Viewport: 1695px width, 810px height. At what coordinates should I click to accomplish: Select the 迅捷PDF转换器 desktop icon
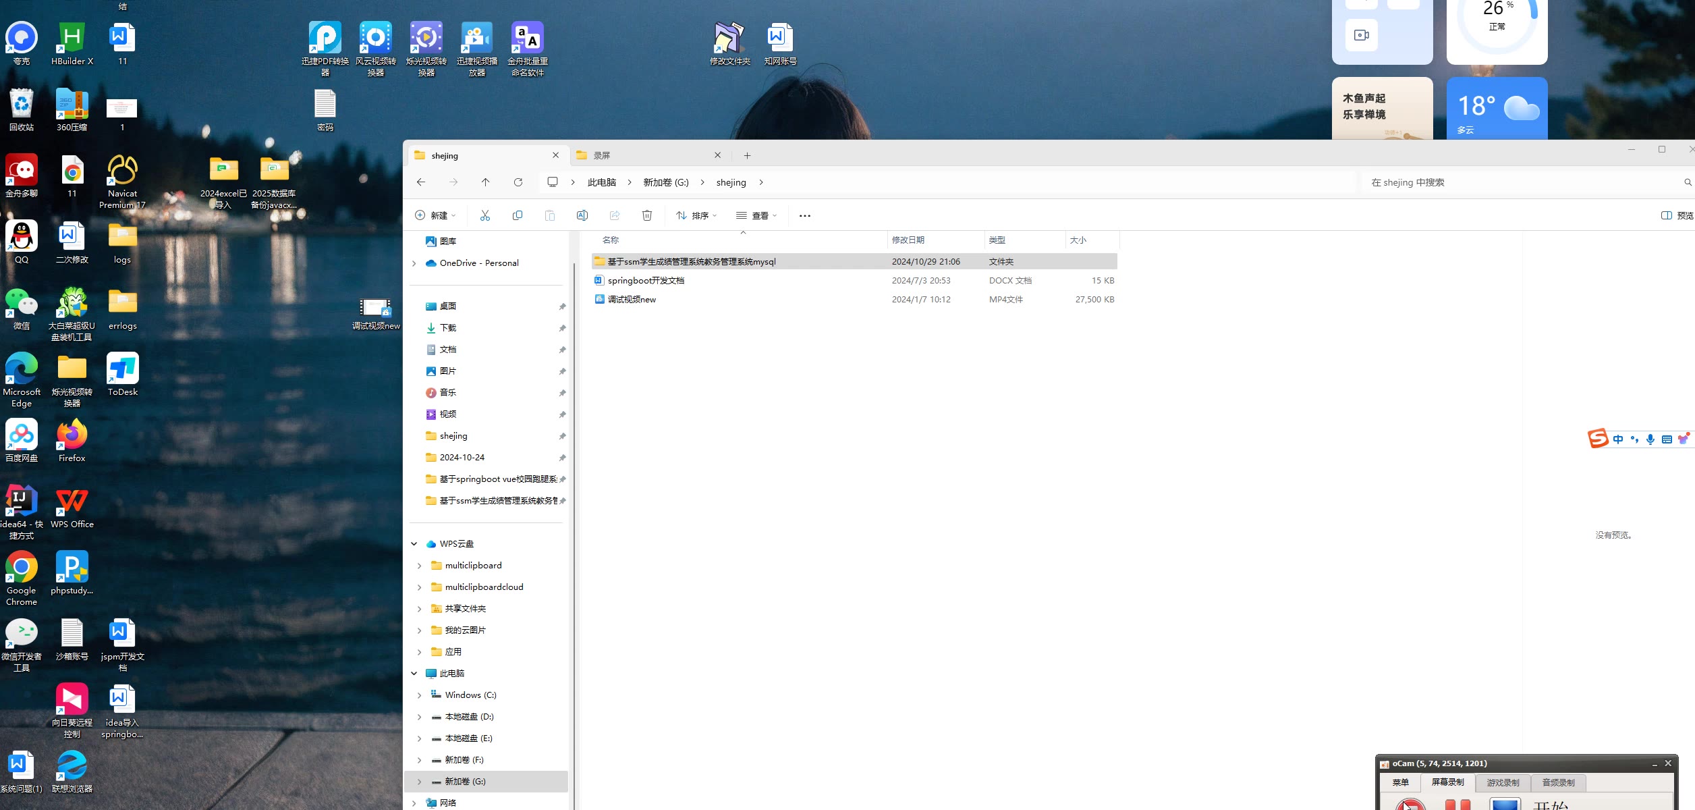[x=325, y=49]
